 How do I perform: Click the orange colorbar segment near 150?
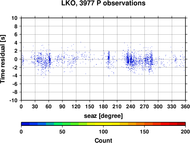point(144,124)
